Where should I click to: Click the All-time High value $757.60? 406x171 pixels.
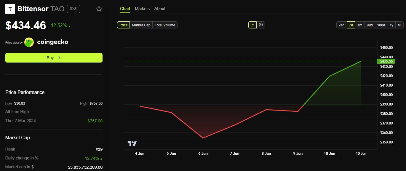click(95, 121)
